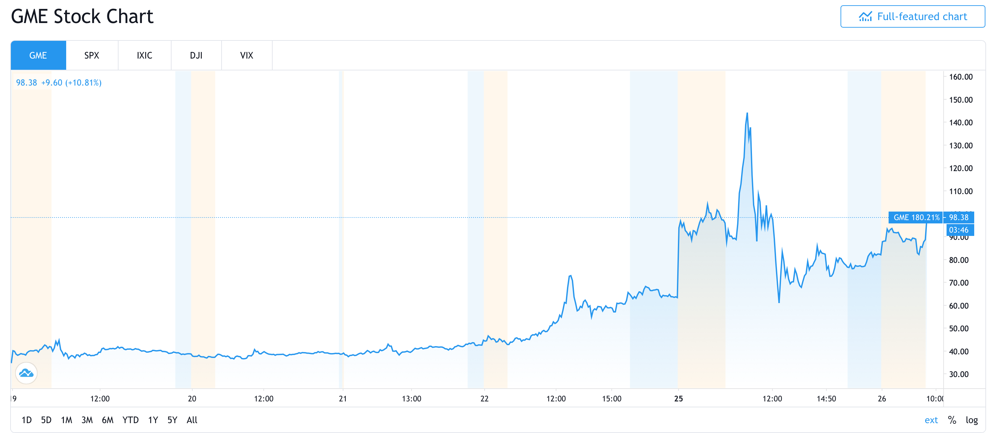Click the chart icon in Full-featured chart
Image resolution: width=991 pixels, height=433 pixels.
point(865,16)
